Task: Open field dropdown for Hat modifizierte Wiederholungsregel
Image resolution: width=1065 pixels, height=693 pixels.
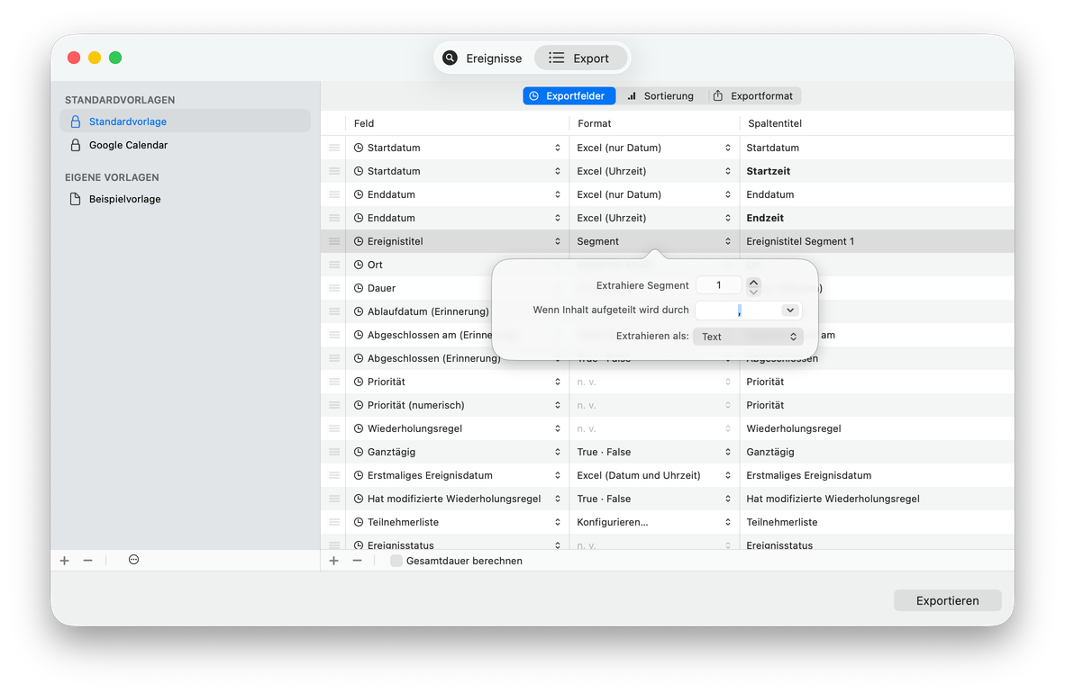Action: tap(557, 499)
